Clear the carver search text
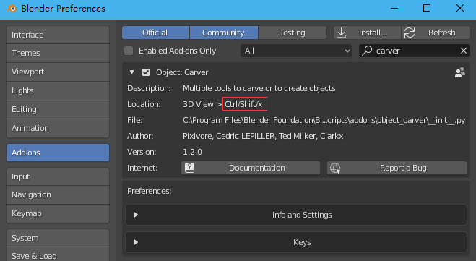This screenshot has width=476, height=261. click(463, 51)
